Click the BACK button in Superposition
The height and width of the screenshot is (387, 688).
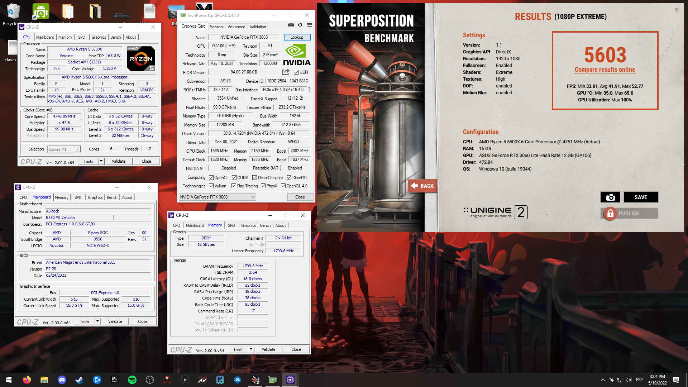click(422, 186)
